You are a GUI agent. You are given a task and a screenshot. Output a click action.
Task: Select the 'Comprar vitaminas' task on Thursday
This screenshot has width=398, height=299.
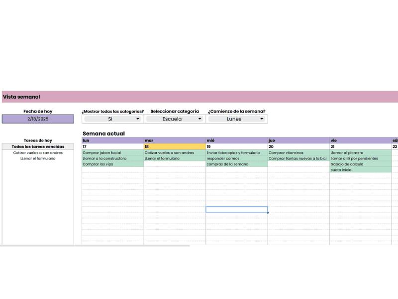tap(298, 153)
